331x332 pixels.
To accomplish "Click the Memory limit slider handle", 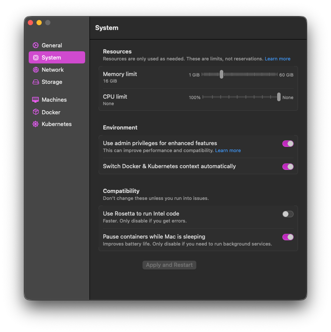I will (222, 74).
